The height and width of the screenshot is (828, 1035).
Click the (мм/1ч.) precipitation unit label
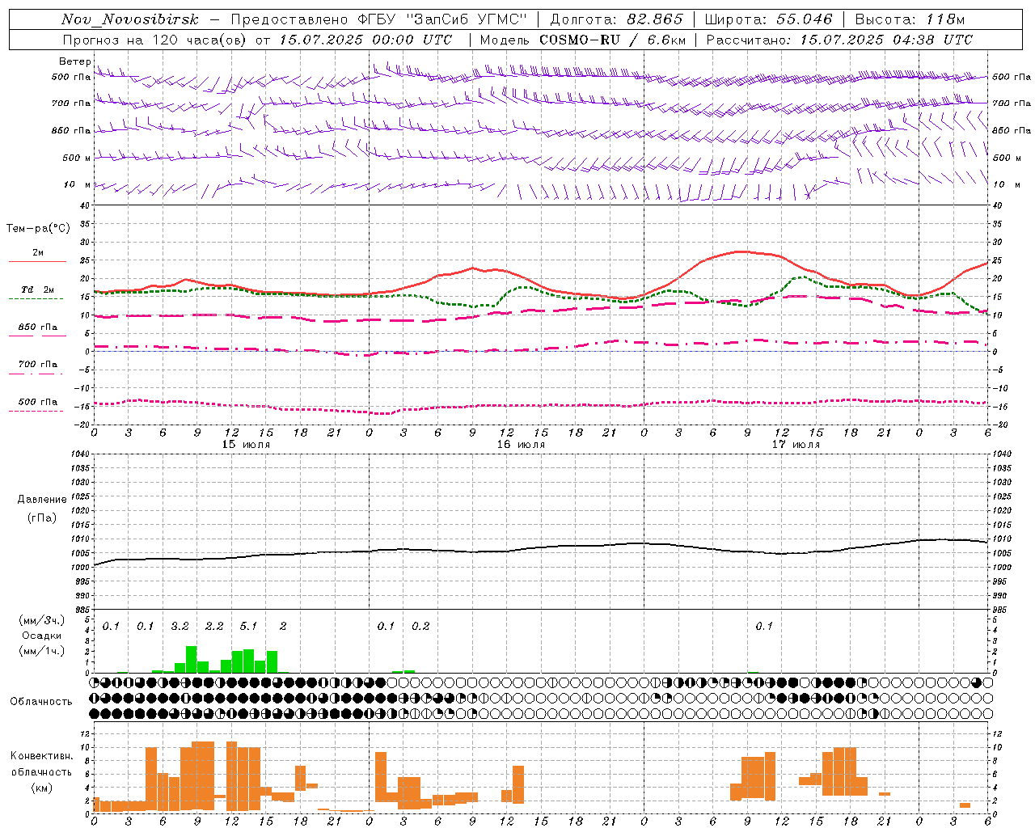(42, 651)
